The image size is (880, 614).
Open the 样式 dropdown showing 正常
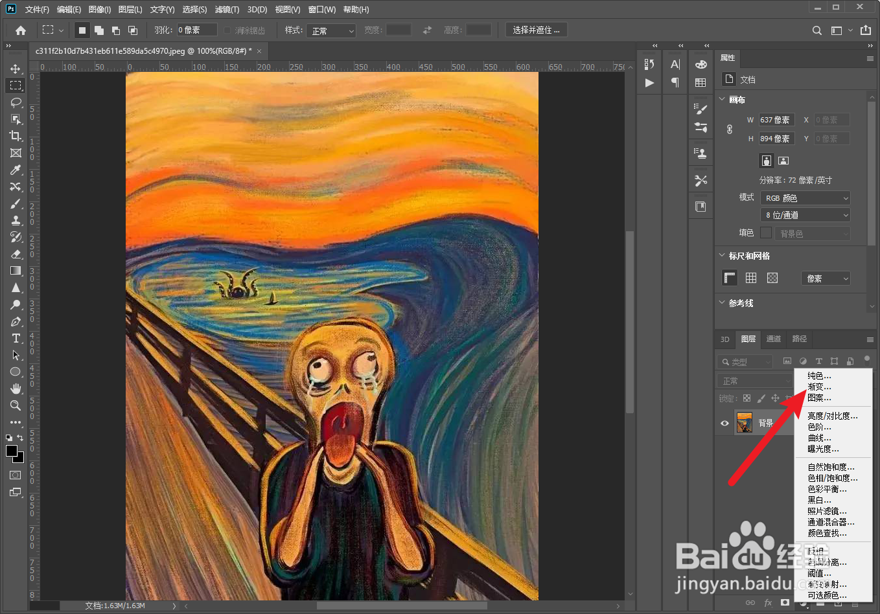coord(332,30)
